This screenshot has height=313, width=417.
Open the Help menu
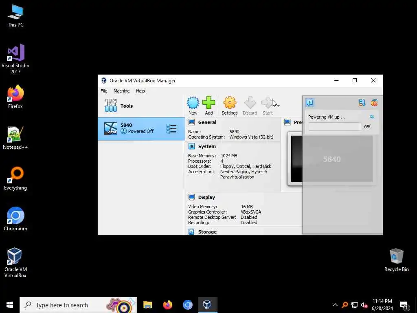coord(140,91)
